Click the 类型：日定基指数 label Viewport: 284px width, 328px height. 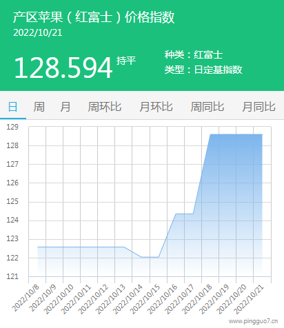click(203, 70)
